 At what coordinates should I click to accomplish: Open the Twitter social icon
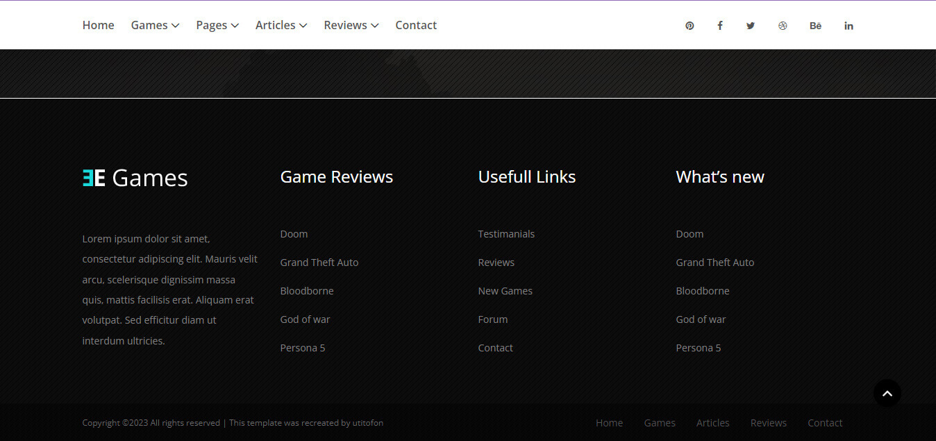[x=751, y=26]
